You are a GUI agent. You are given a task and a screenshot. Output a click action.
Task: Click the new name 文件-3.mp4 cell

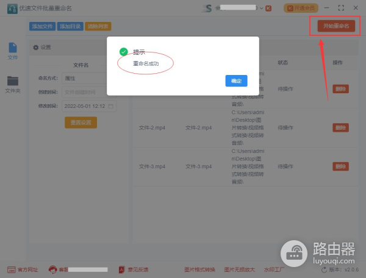pos(198,166)
